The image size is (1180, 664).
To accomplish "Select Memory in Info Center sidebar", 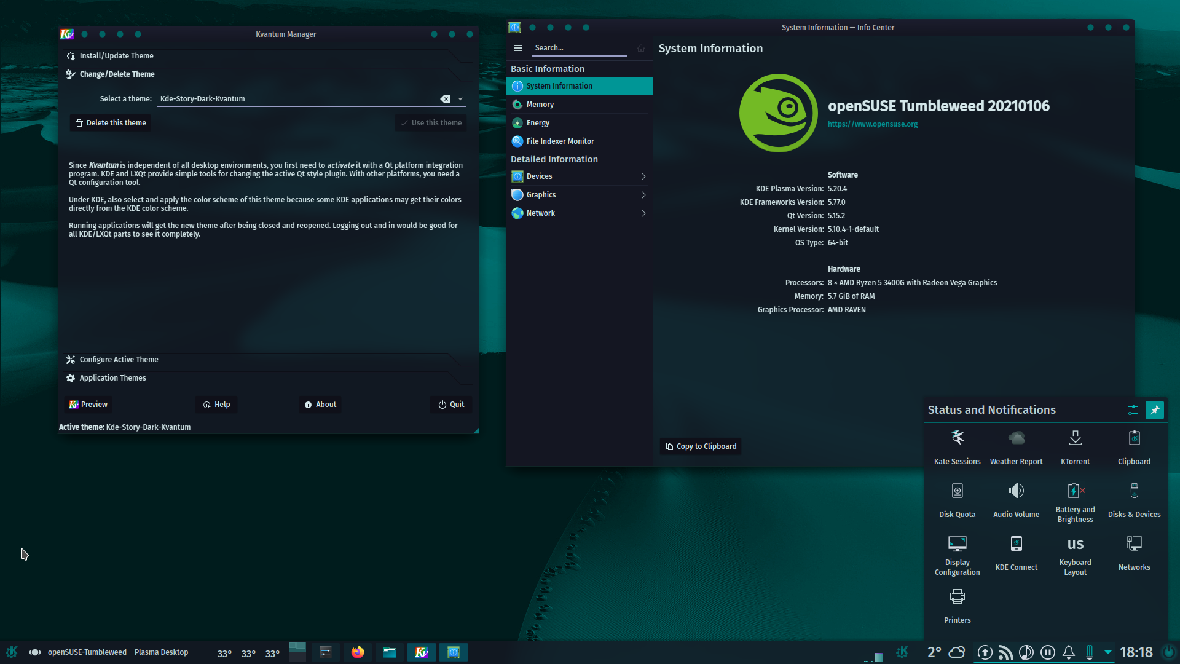I will [x=579, y=105].
